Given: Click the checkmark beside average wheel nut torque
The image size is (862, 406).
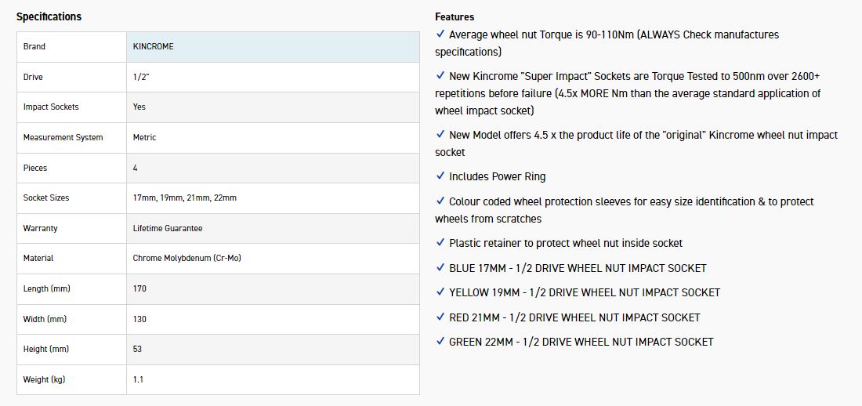Looking at the screenshot, I should coord(440,34).
